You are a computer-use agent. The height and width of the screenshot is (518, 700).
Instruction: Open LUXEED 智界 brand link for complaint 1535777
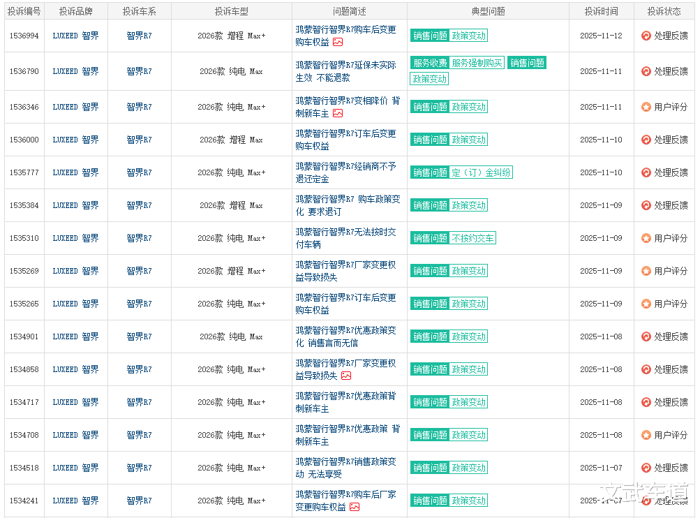coord(75,172)
